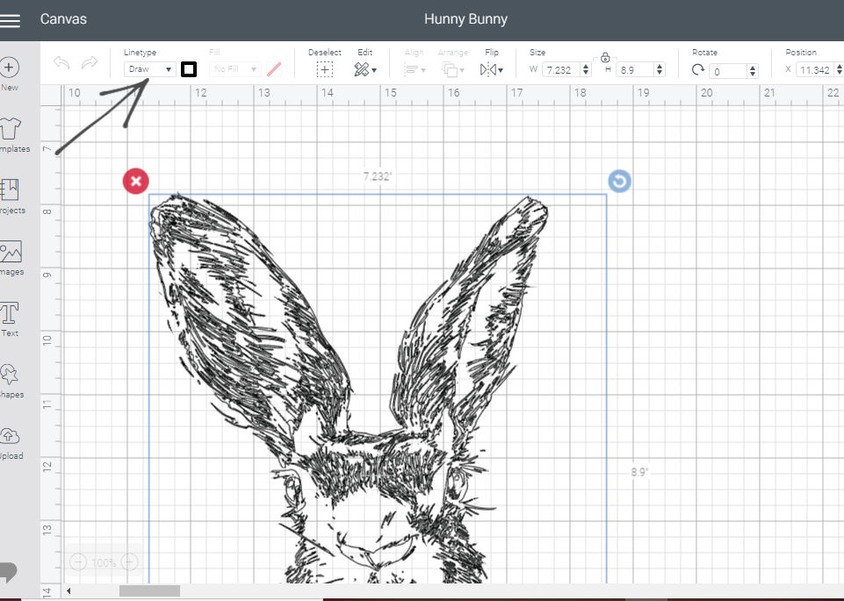The image size is (844, 601).
Task: Open Templates in the left sidebar
Action: [13, 135]
